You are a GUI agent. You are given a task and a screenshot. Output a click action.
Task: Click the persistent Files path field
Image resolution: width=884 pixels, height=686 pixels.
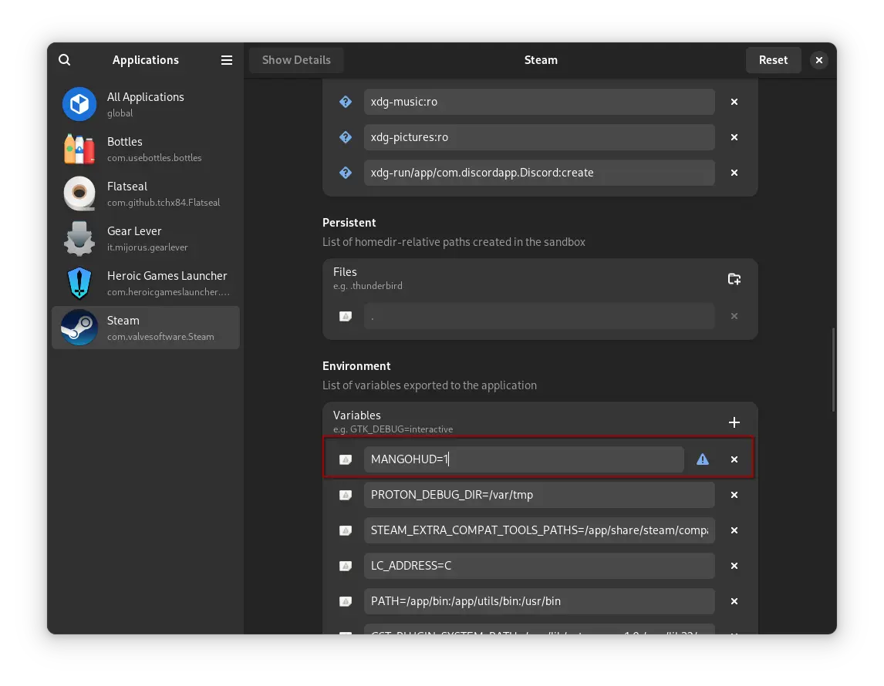coord(539,316)
